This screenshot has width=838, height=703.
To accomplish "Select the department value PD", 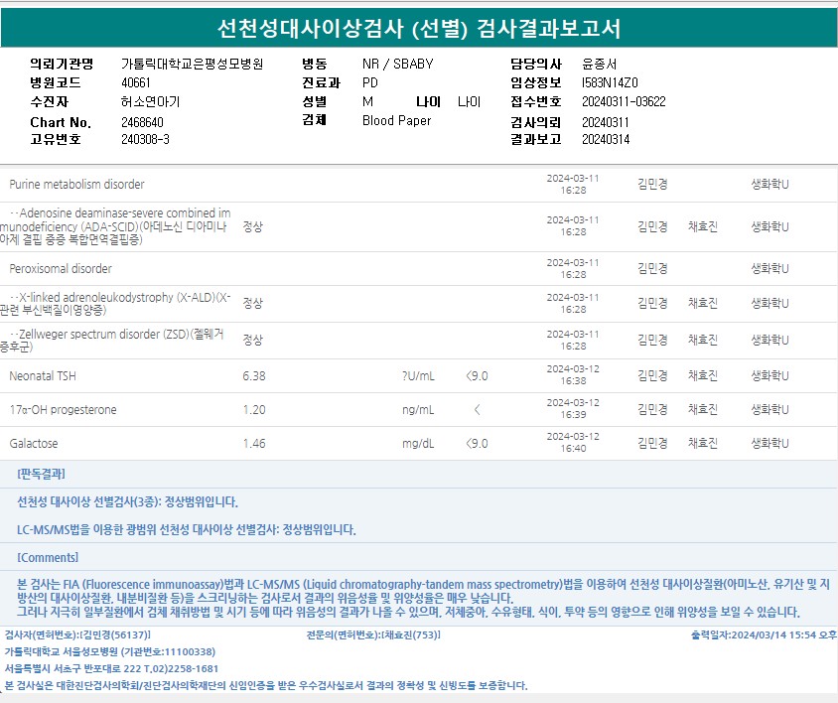I will tap(369, 82).
